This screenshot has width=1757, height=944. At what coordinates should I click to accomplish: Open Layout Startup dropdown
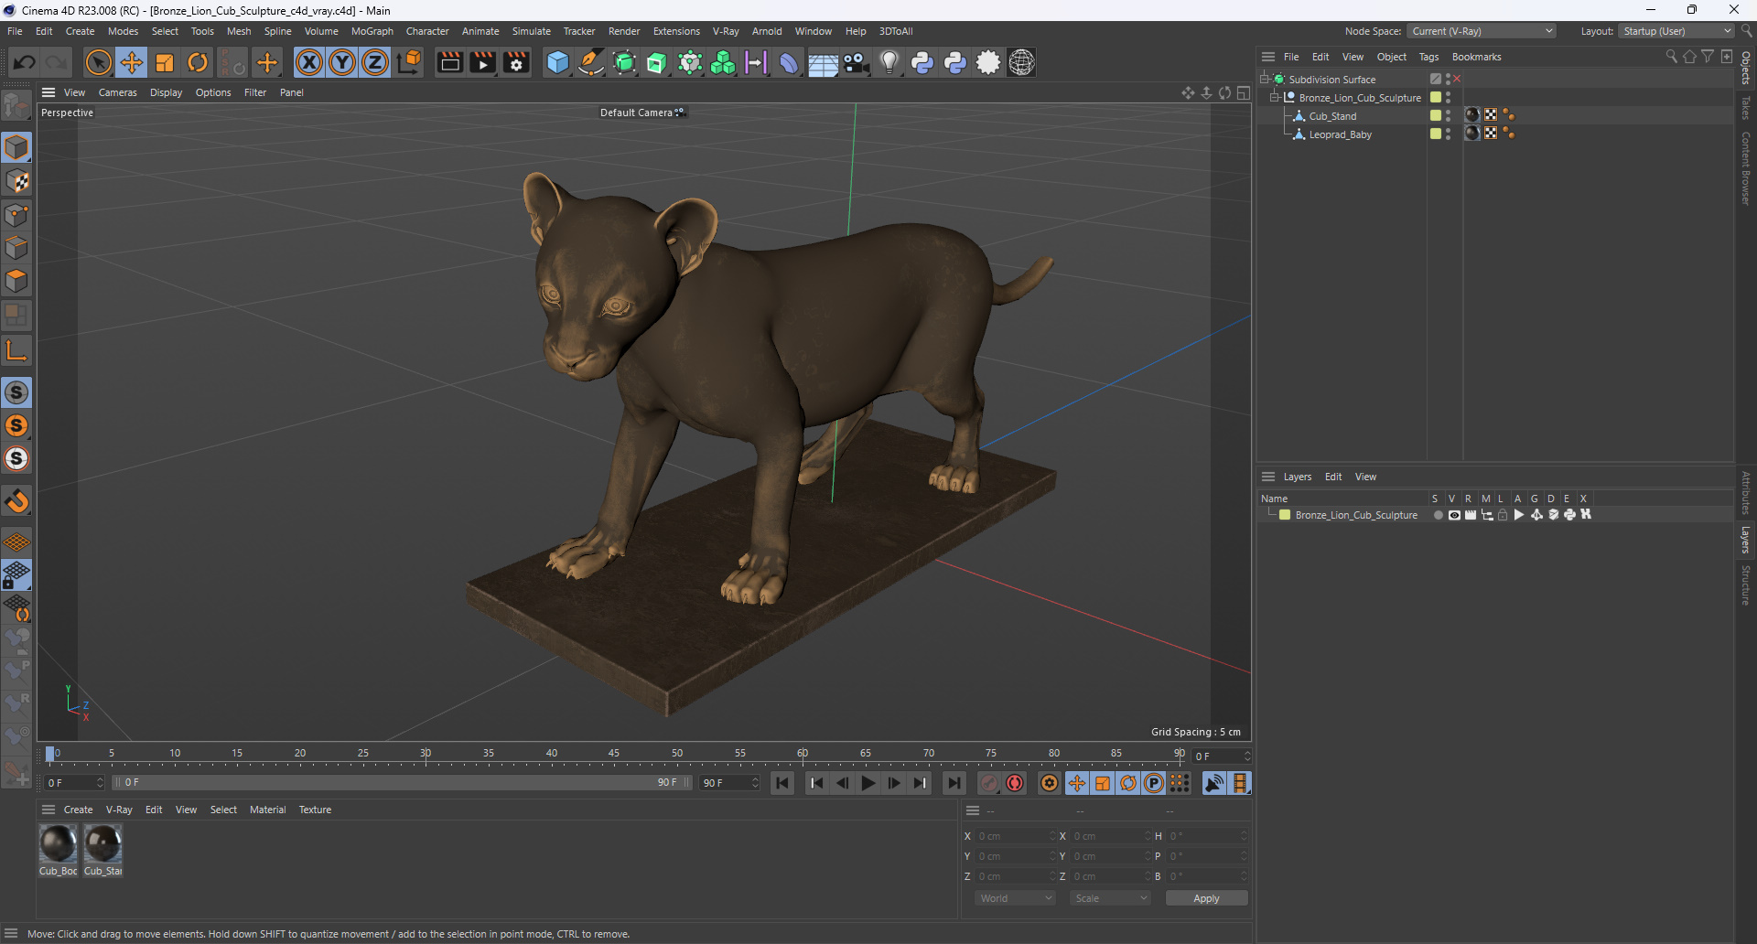click(x=1676, y=31)
